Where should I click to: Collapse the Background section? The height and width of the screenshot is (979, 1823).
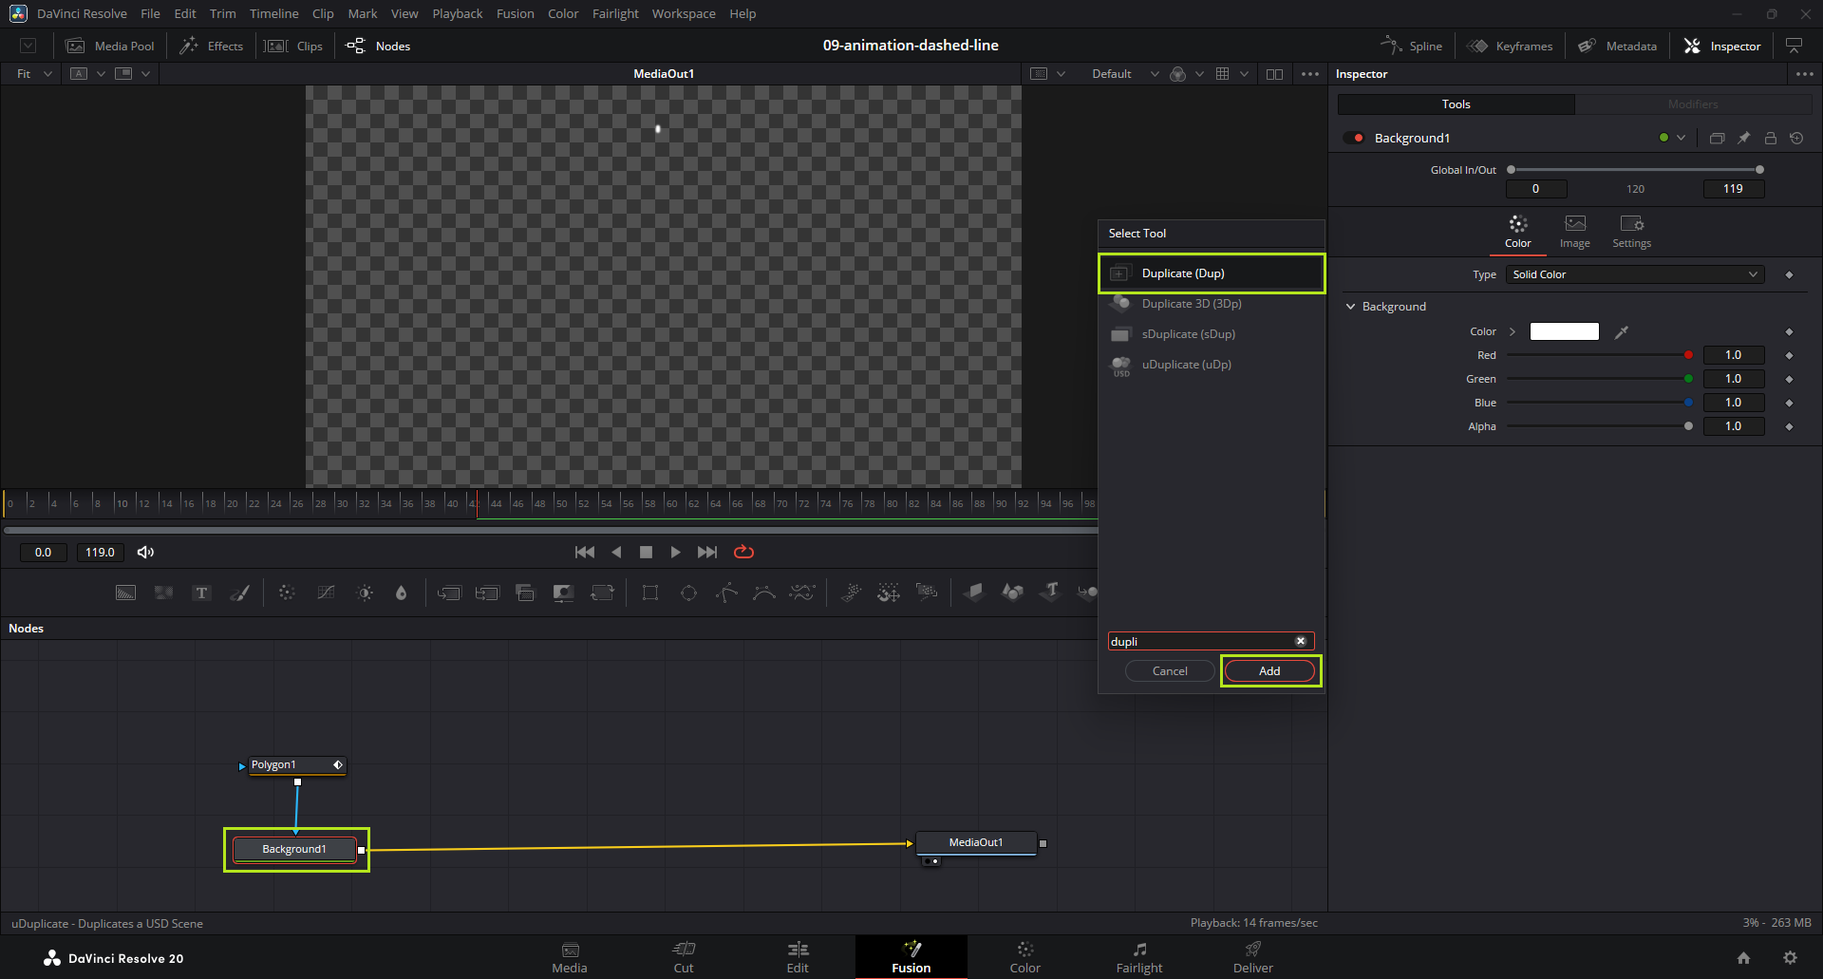[x=1351, y=307]
